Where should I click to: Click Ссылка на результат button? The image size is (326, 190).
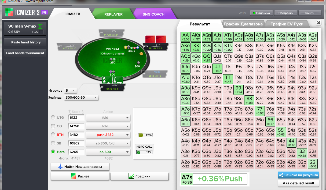(298, 175)
